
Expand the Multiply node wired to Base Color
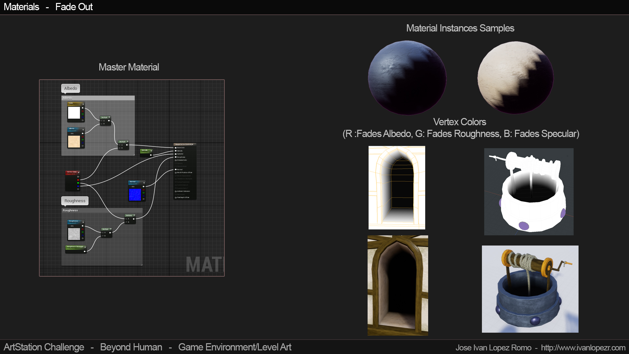[127, 142]
